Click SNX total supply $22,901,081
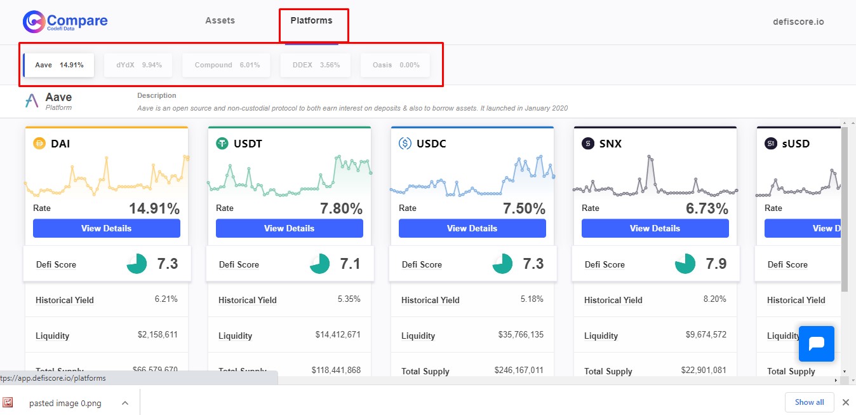 coord(704,370)
